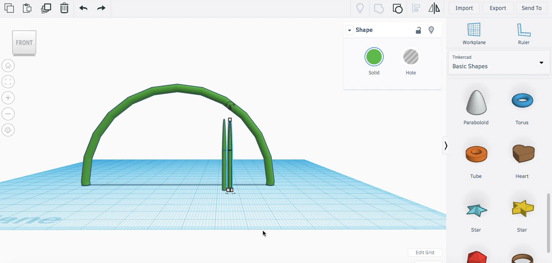Click the top white handle of selected shape
This screenshot has width=552, height=263.
tap(230, 120)
